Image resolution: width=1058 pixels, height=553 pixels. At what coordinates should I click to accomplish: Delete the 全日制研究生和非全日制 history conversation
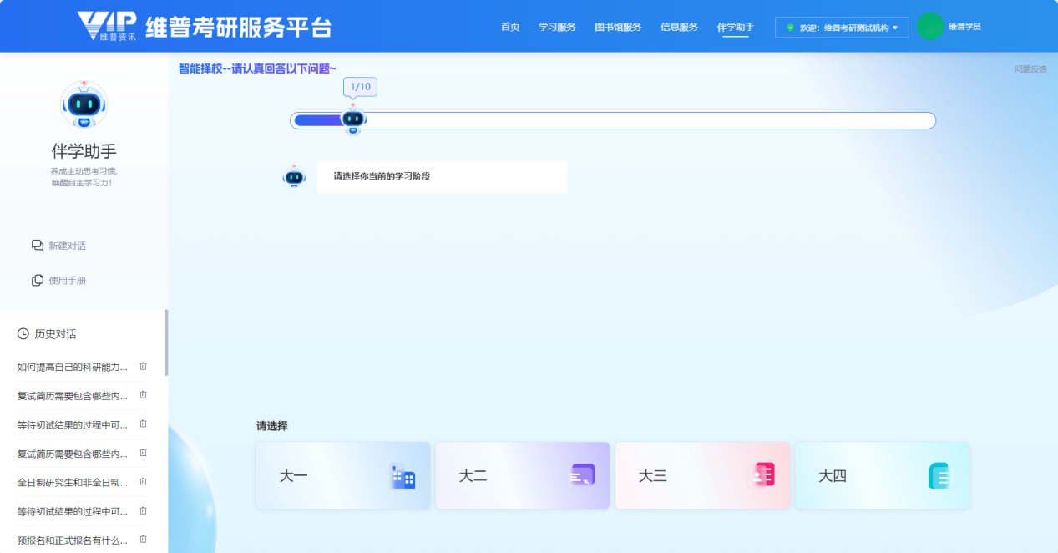143,482
